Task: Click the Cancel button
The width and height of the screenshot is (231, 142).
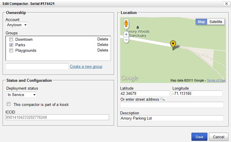Action: pyautogui.click(x=218, y=137)
